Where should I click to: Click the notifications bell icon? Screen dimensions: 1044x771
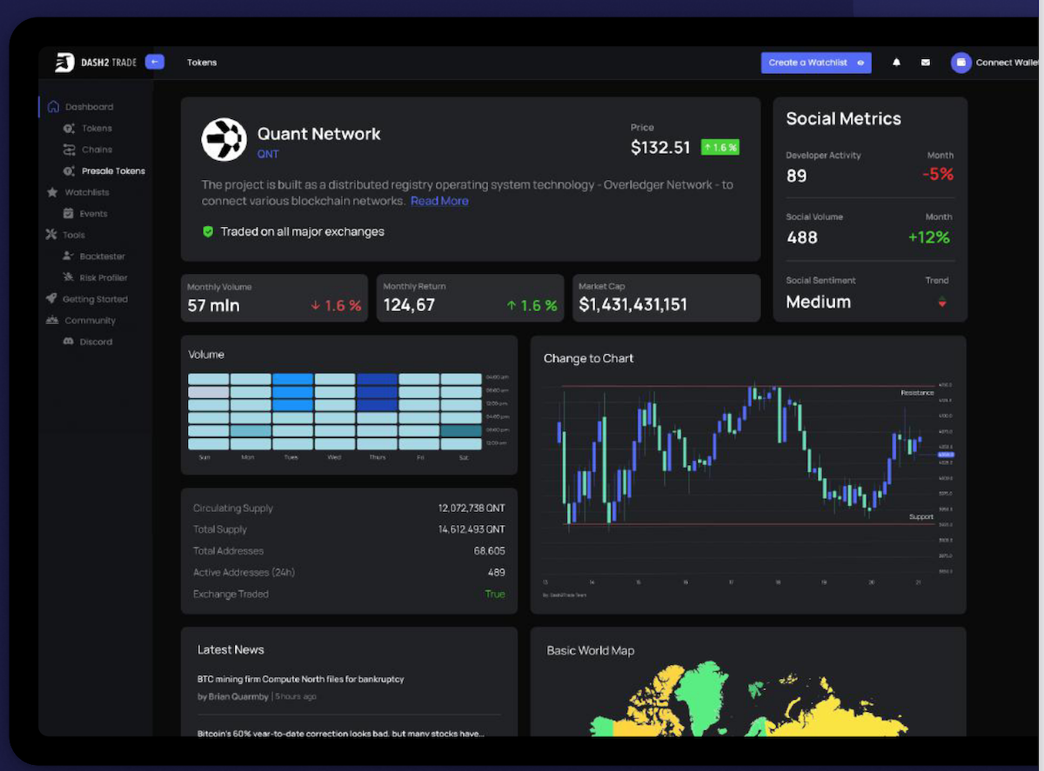click(x=896, y=62)
